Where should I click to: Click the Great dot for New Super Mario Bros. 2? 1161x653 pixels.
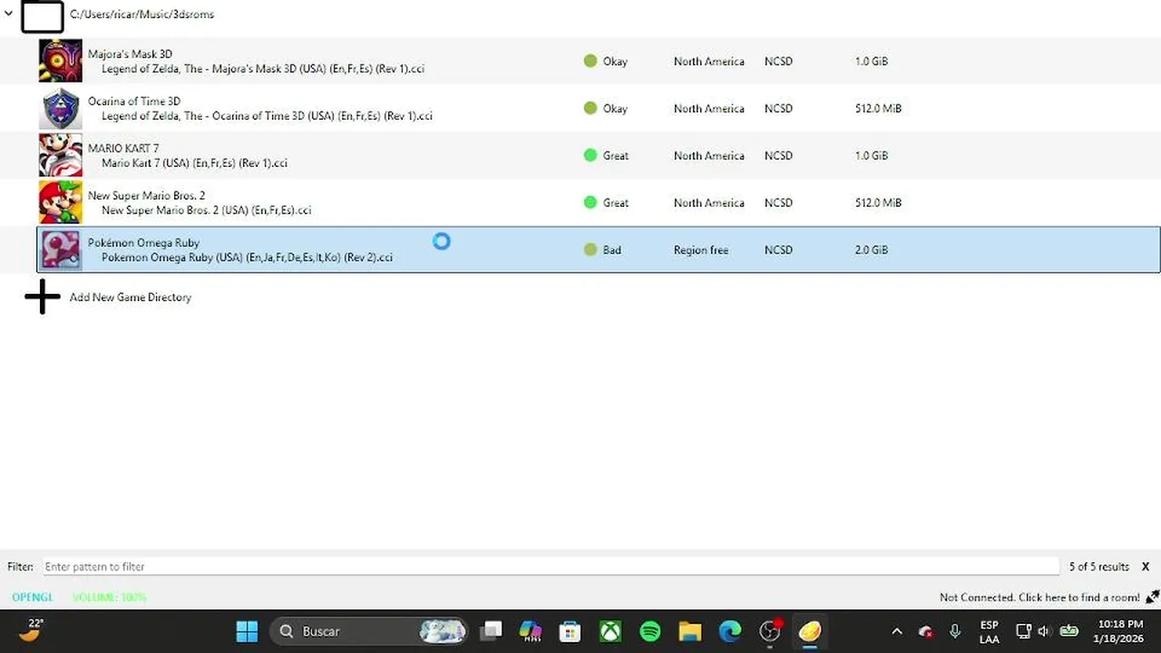tap(590, 202)
